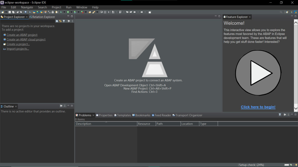
Task: Switch to the Relation Explorer tab
Action: pos(42,17)
